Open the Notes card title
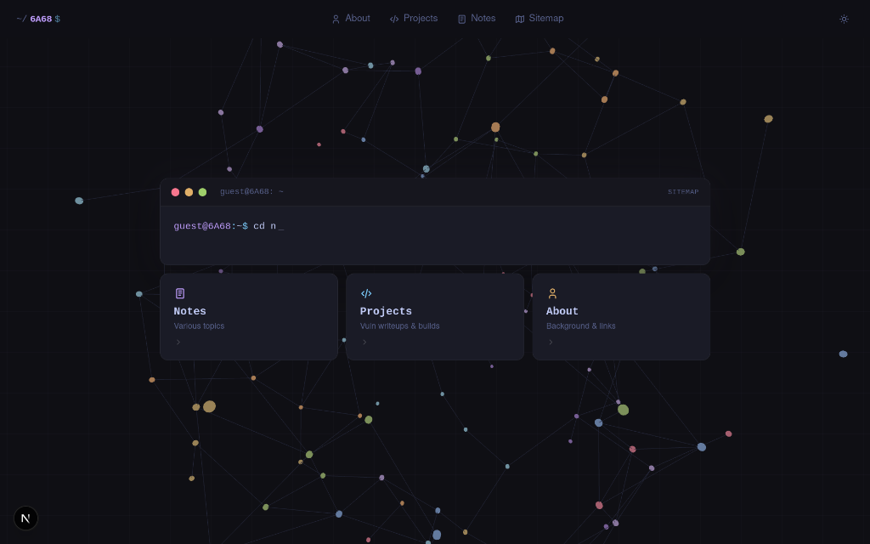Image resolution: width=870 pixels, height=544 pixels. (189, 311)
